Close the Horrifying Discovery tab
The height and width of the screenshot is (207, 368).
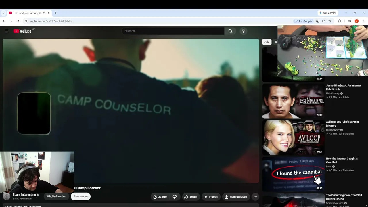pos(49,13)
